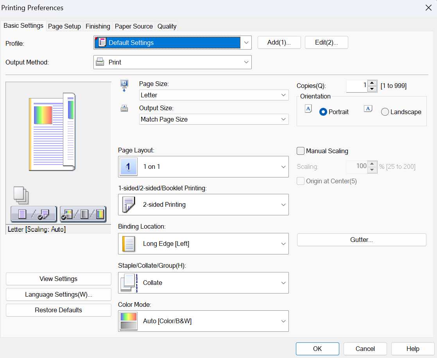437x358 pixels.
Task: Open the Page Size dropdown
Action: tap(213, 95)
